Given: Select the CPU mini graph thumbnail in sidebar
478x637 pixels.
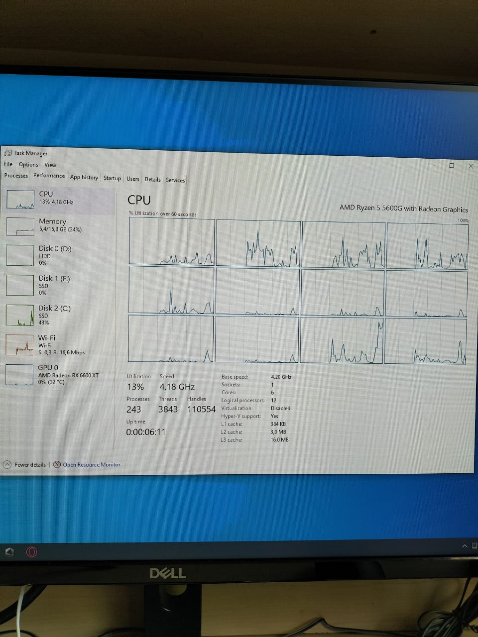Looking at the screenshot, I should pos(20,200).
